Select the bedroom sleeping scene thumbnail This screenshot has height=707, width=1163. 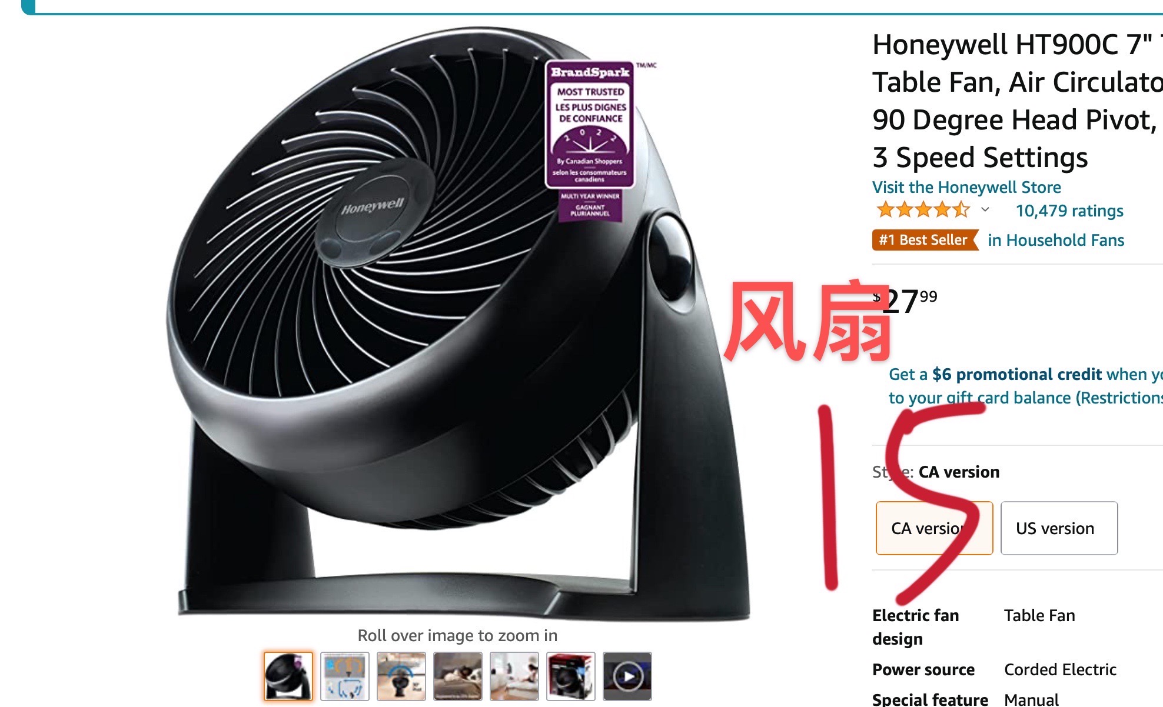click(458, 676)
